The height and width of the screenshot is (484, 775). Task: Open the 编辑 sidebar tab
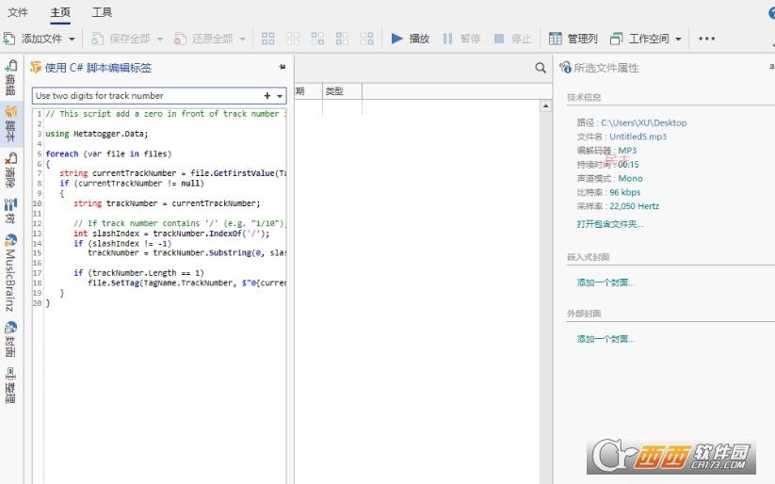[11, 77]
